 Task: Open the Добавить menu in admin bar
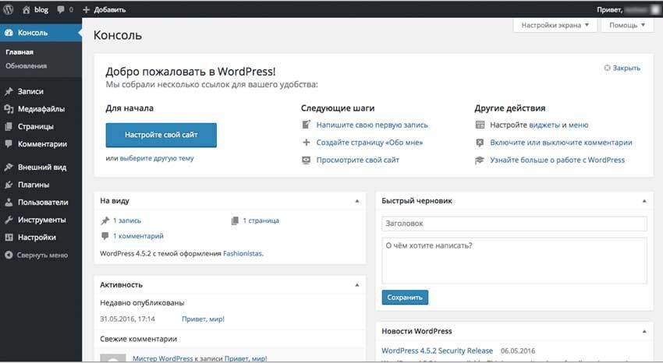tap(104, 9)
